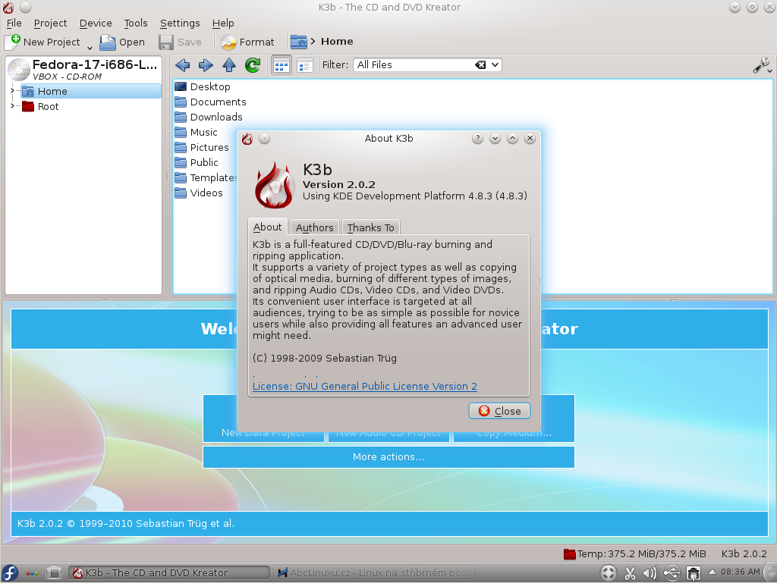Screen dimensions: 777x583
Task: Switch to the Authors tab
Action: tap(315, 227)
